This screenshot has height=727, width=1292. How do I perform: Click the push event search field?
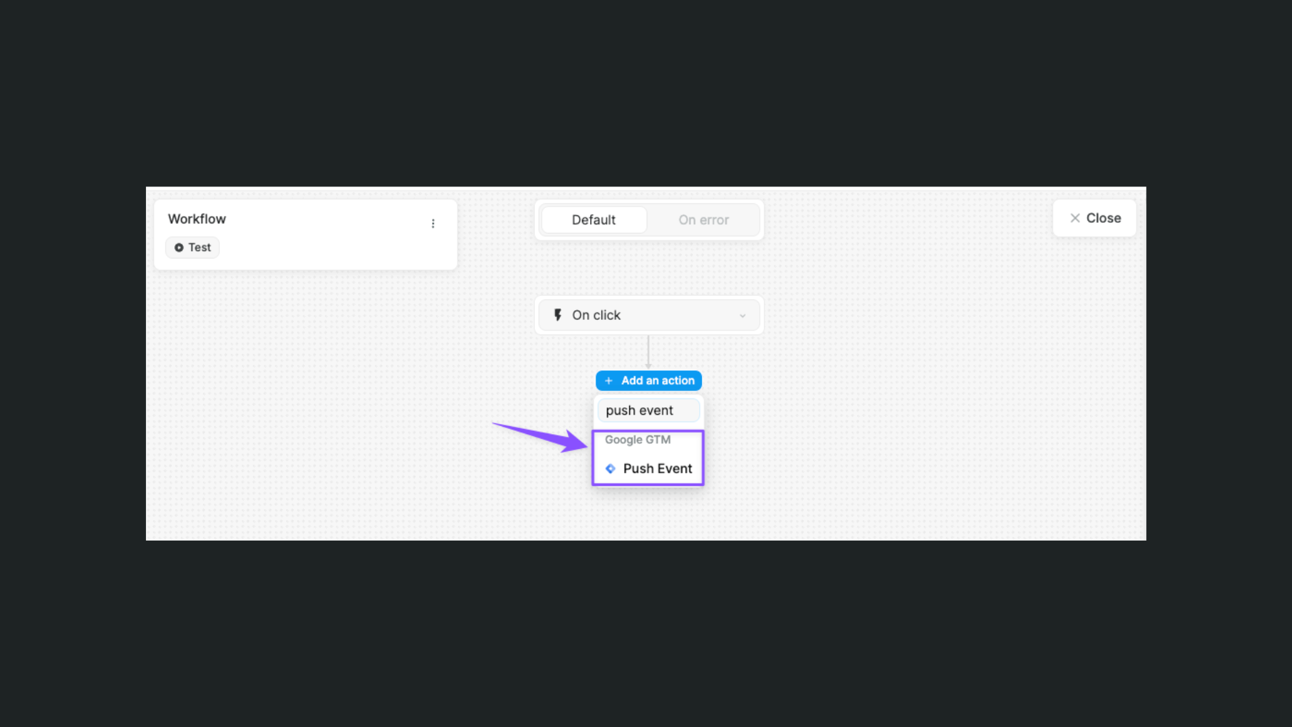click(648, 410)
